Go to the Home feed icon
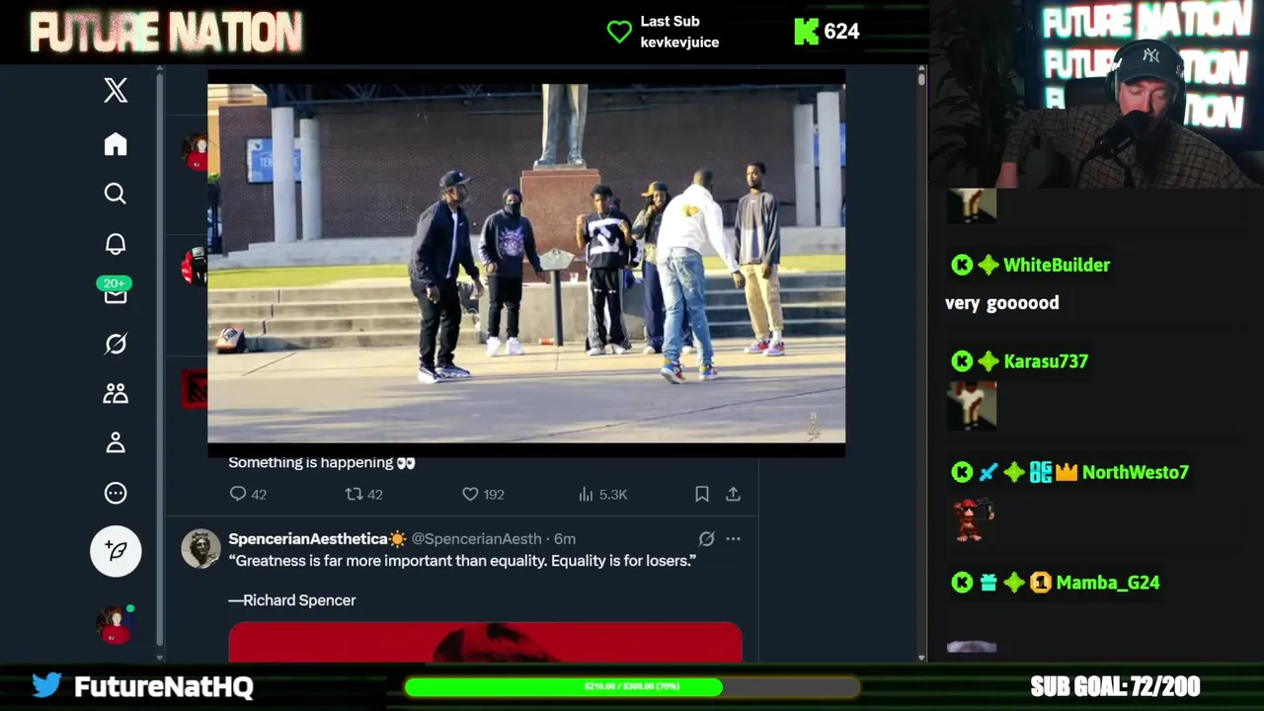Screen dimensions: 1264x711 [x=116, y=144]
